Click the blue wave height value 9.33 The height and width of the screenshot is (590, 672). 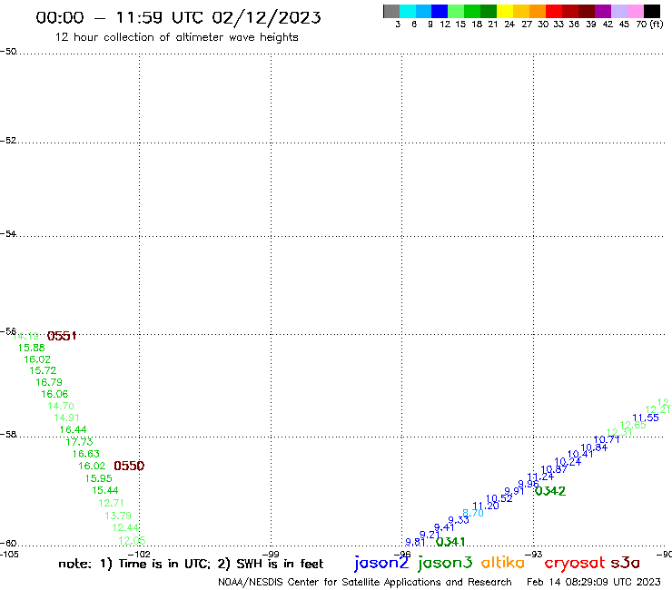[459, 520]
